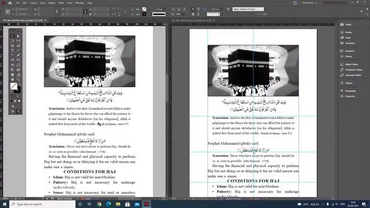Select the Pencil tool
370x208 pixels.
pos(18,55)
